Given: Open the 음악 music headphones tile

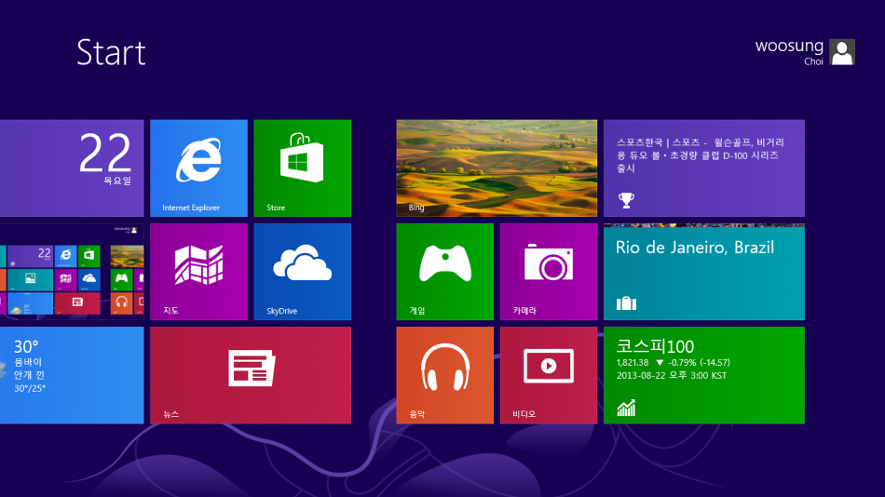Looking at the screenshot, I should coord(444,375).
